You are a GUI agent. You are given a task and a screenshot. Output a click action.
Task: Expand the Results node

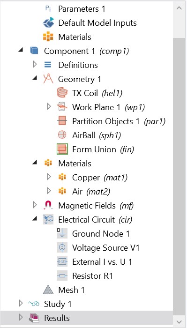21,318
